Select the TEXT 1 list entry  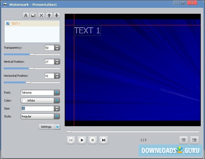click(x=32, y=24)
